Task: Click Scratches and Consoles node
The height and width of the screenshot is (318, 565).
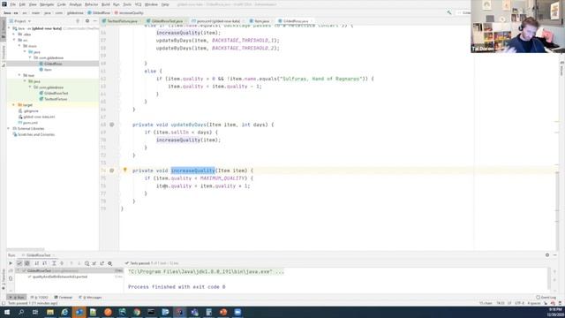Action: tap(36, 134)
